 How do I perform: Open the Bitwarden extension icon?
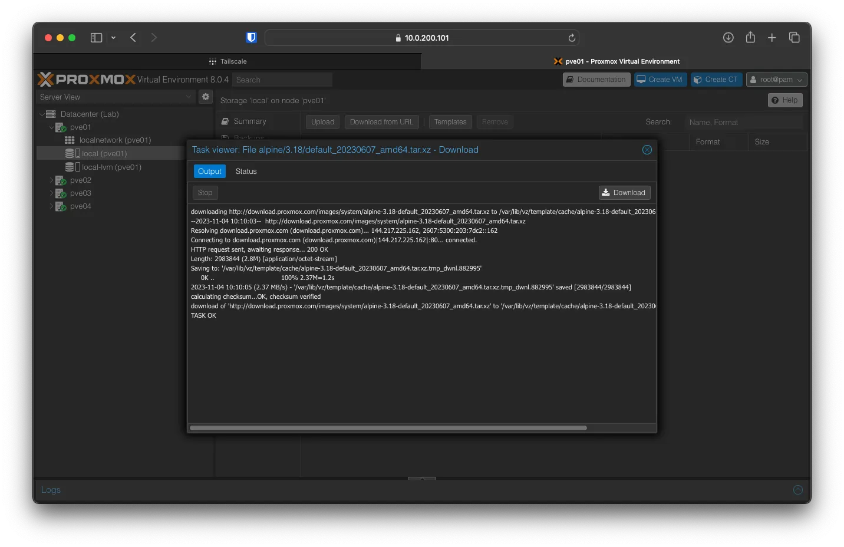pos(251,38)
